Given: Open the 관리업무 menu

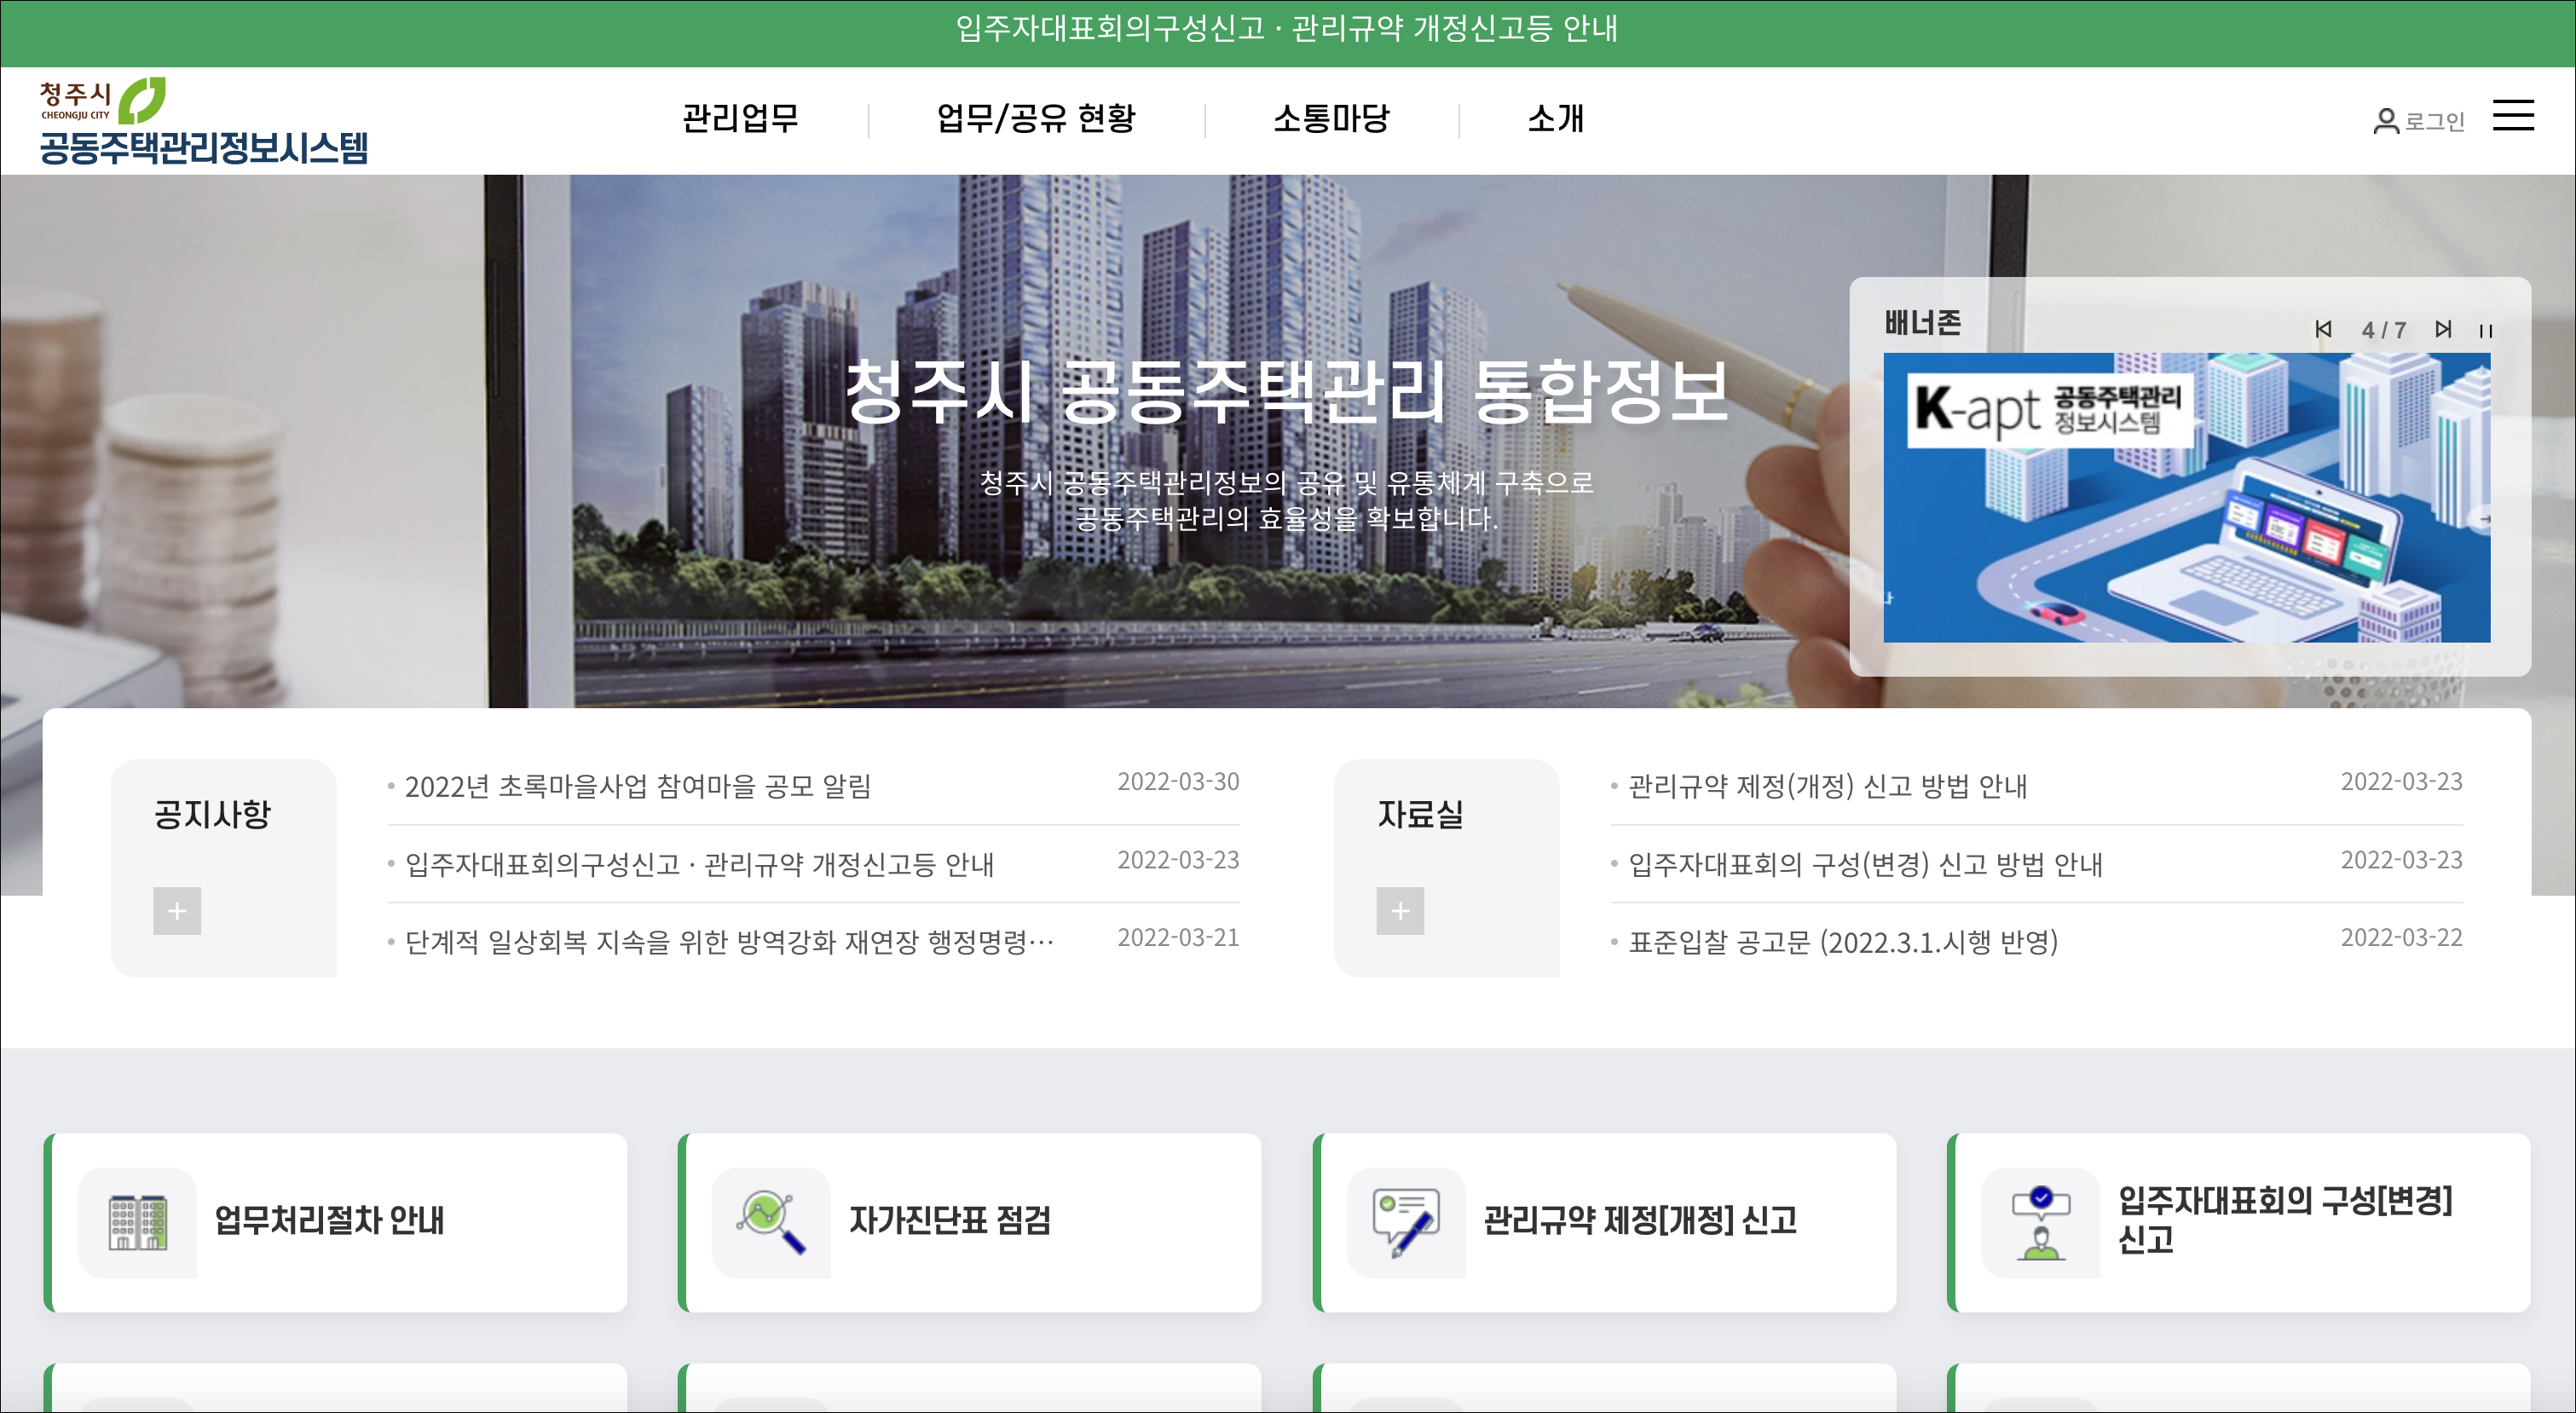Looking at the screenshot, I should pos(740,118).
